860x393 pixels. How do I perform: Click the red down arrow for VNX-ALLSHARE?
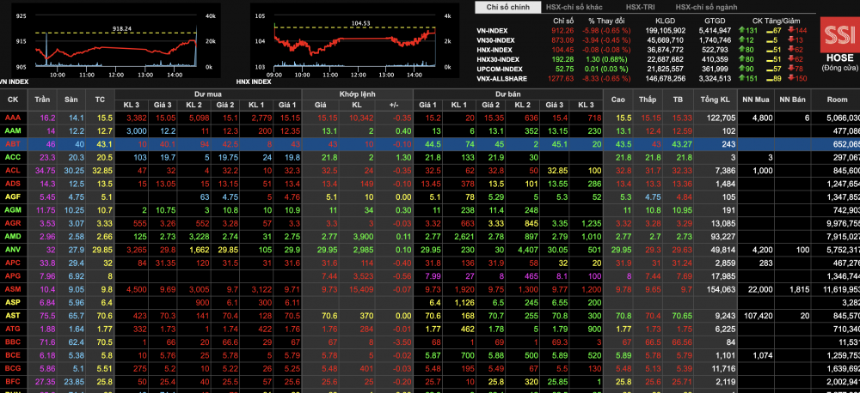[x=790, y=78]
